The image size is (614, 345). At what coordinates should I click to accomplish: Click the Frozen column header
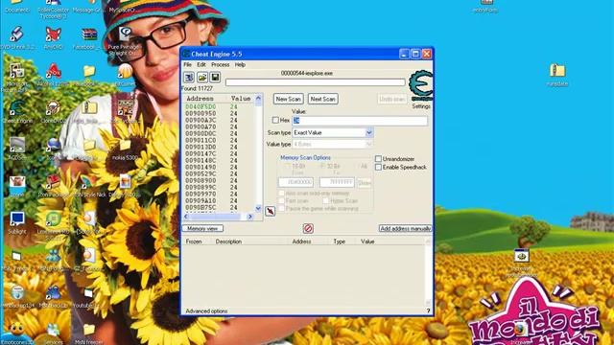click(x=194, y=241)
